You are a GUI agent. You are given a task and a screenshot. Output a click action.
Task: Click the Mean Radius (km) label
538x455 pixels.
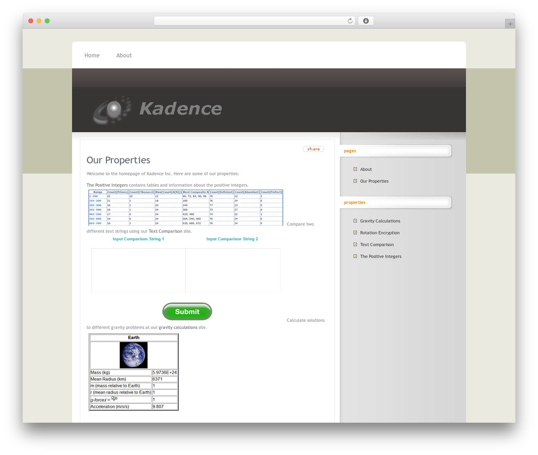coord(108,379)
